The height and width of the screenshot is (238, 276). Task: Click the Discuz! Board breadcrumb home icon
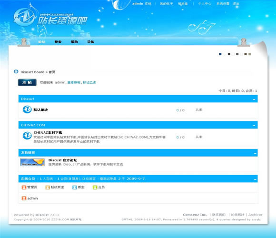coord(16,72)
